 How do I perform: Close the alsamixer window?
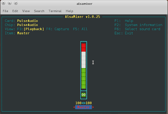pyautogui.click(x=3, y=3)
